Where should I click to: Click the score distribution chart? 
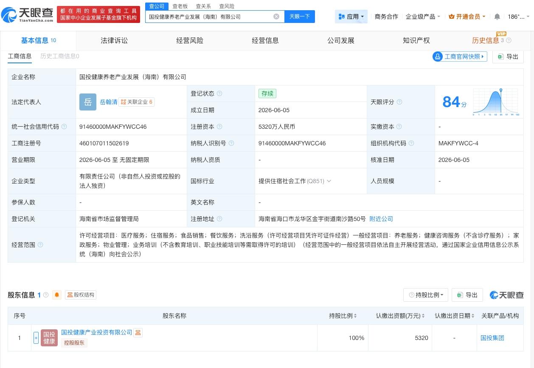(x=496, y=102)
